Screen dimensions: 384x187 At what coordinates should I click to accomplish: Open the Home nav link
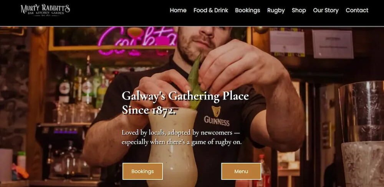pyautogui.click(x=178, y=10)
